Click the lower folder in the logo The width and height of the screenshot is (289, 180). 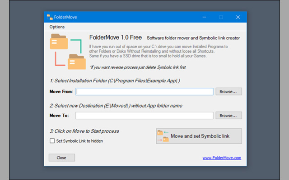pyautogui.click(x=76, y=62)
